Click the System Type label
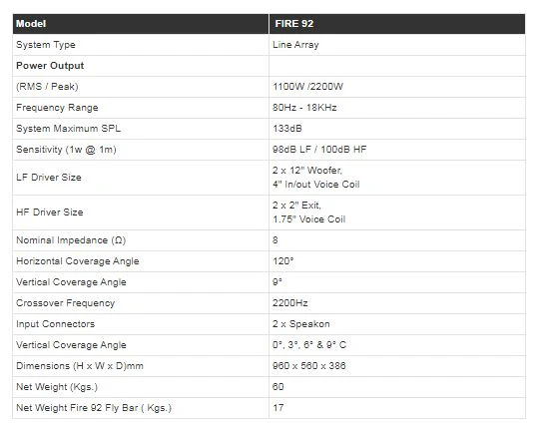The image size is (540, 426). (46, 45)
